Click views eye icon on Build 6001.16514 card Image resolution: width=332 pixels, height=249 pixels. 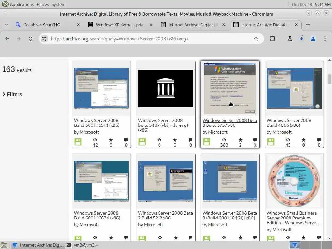click(95, 140)
